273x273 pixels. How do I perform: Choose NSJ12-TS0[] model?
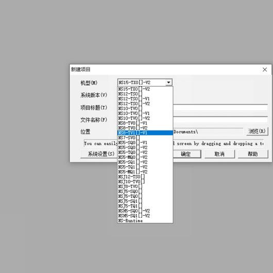[145, 177]
